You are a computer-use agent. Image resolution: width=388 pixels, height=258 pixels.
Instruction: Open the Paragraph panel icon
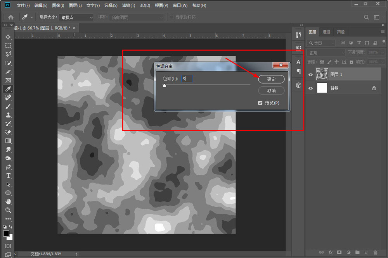299,72
